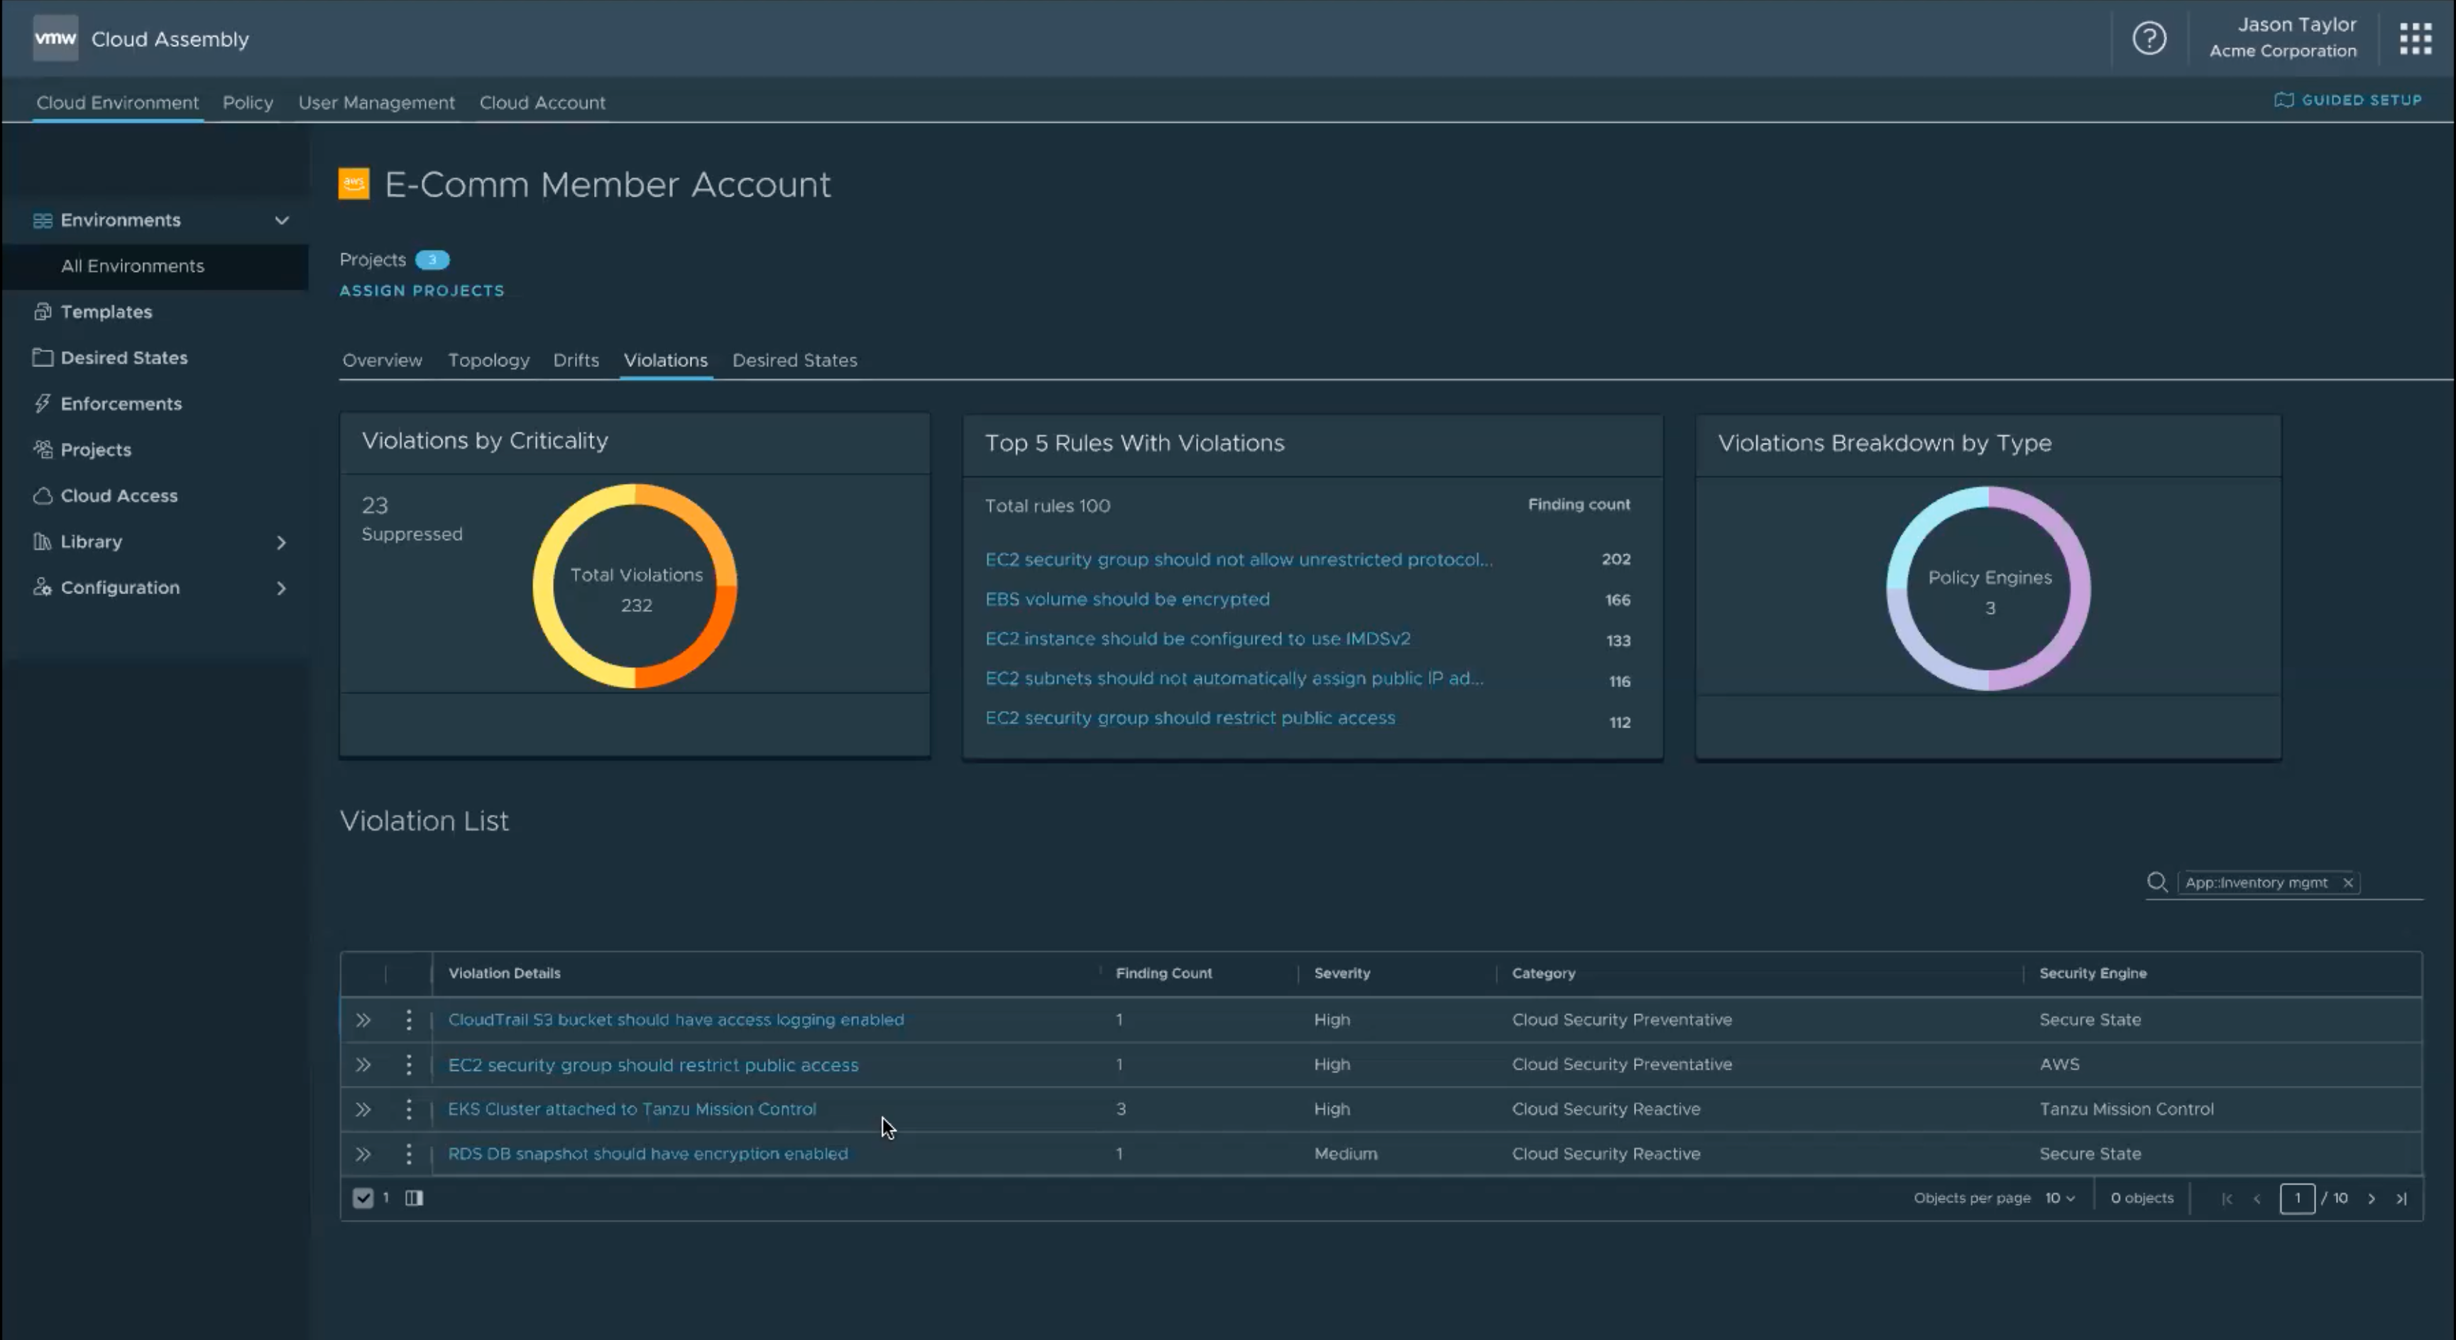Image resolution: width=2456 pixels, height=1340 pixels.
Task: Open RDS DB snapshot encryption violation link
Action: point(647,1154)
